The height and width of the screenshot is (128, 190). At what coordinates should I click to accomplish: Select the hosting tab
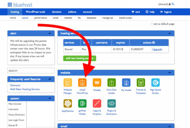click(x=15, y=12)
